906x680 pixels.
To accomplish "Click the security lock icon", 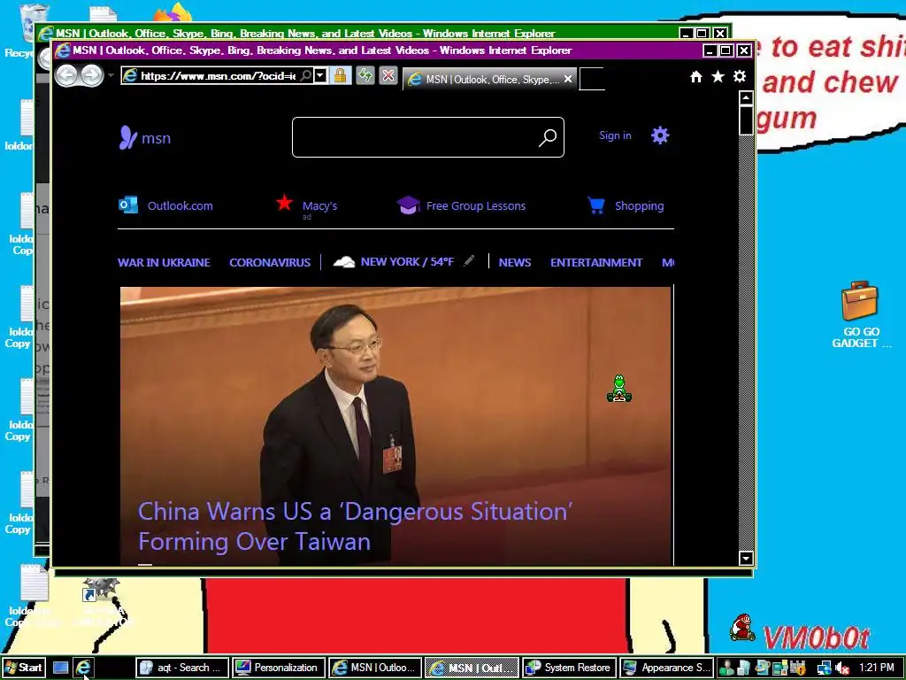I will click(341, 75).
